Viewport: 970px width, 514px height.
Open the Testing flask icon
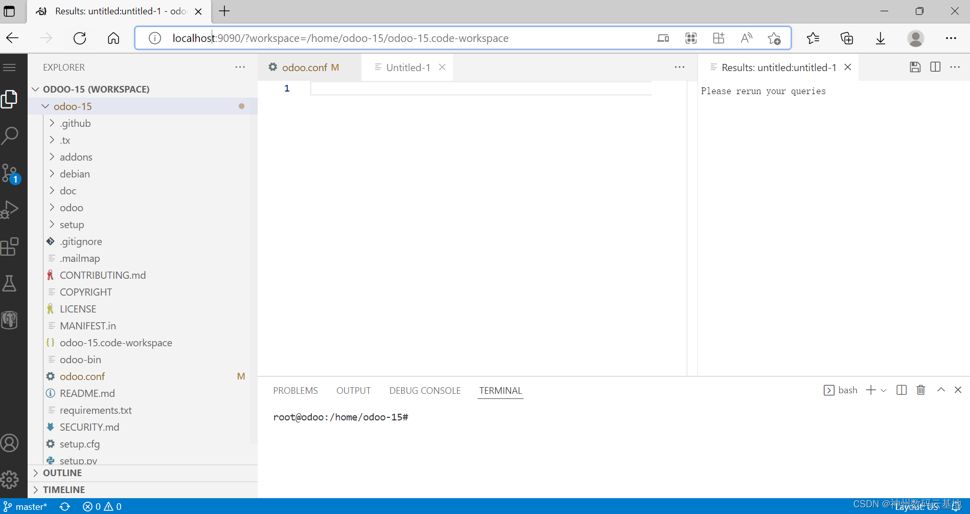(10, 283)
